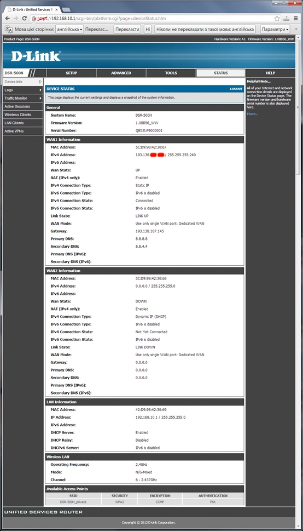This screenshot has width=303, height=531.
Task: Click the D-Link logo
Action: pyautogui.click(x=36, y=56)
